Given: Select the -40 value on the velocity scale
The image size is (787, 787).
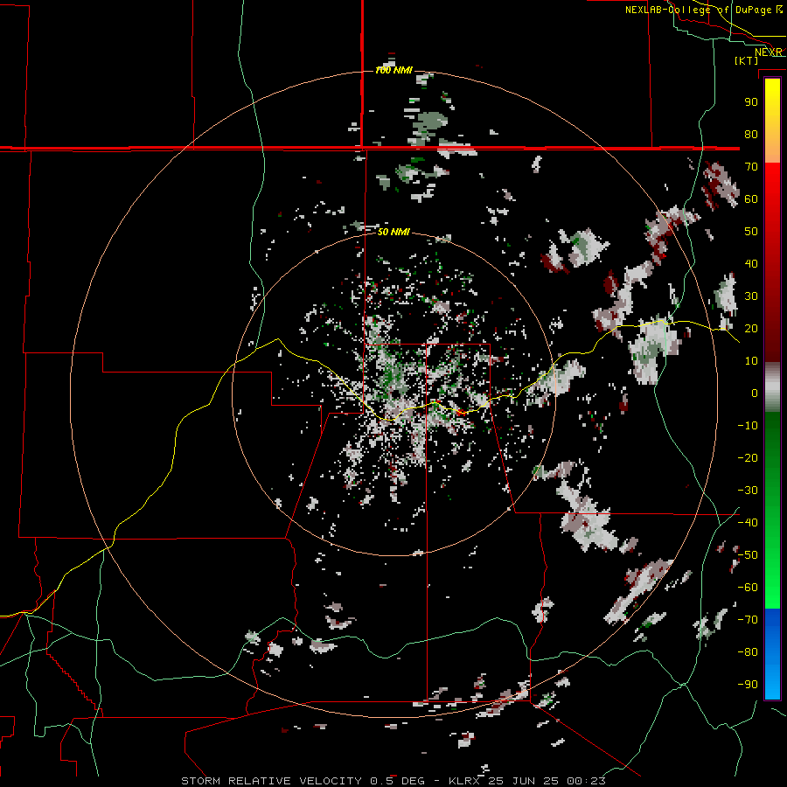Looking at the screenshot, I should [748, 523].
